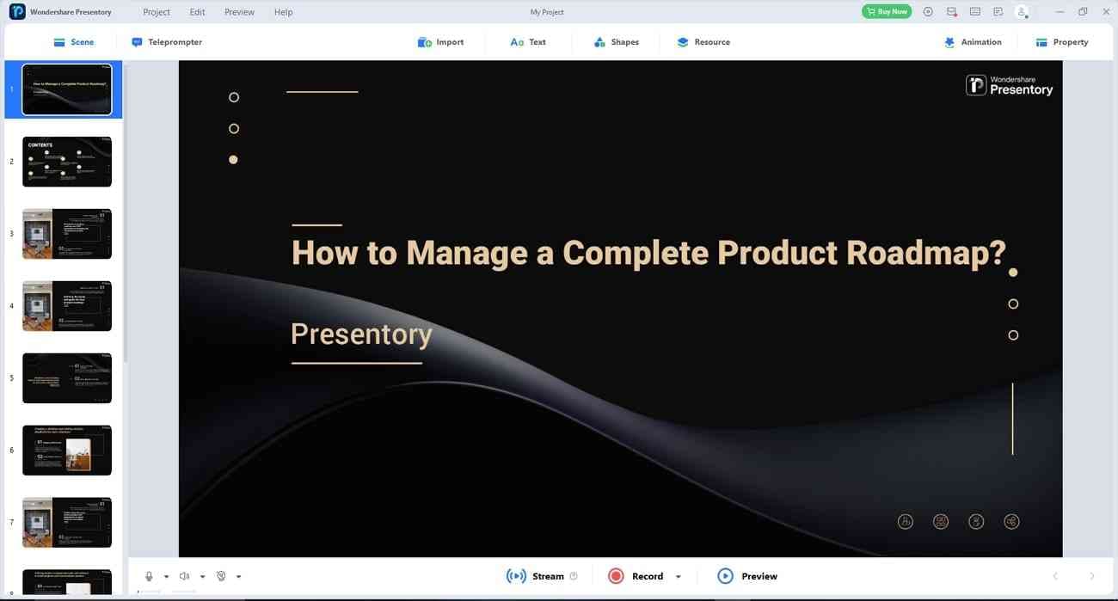Toggle the speaker icon
The width and height of the screenshot is (1118, 601).
tap(184, 576)
